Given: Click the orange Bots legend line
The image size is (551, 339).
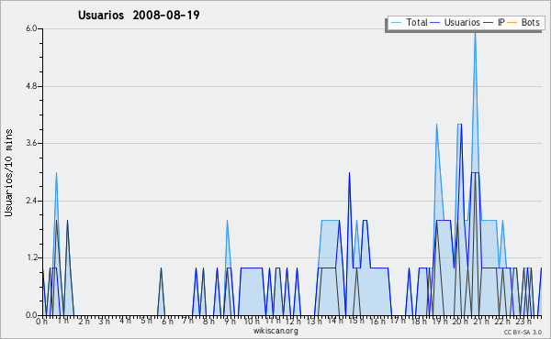Looking at the screenshot, I should pos(512,23).
